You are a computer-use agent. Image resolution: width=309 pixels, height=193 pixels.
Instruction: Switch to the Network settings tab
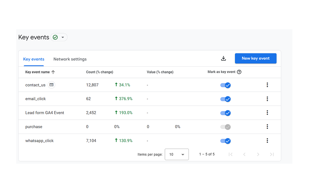coord(70,59)
